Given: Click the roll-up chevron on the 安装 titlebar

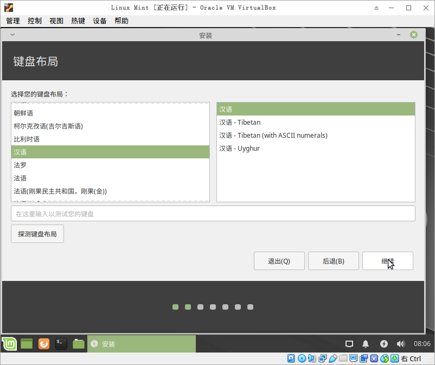Looking at the screenshot, I should (11, 34).
